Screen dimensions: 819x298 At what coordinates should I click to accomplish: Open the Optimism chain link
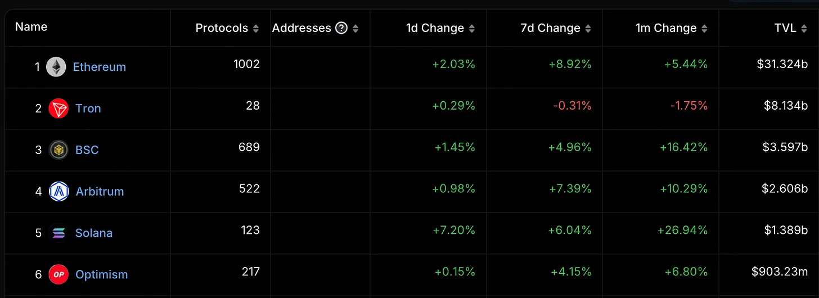102,274
